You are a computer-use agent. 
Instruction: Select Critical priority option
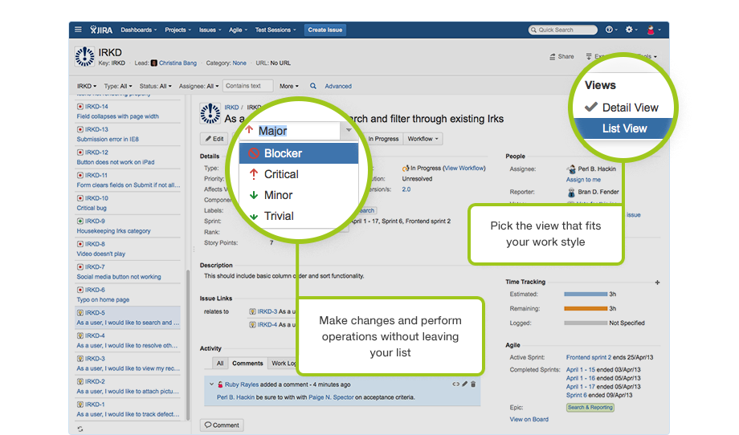pos(299,174)
